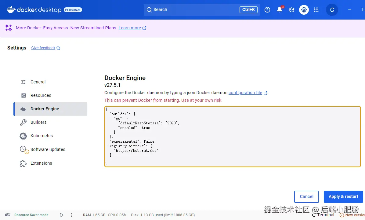Select Extensions in settings sidebar
The width and height of the screenshot is (365, 220).
coord(41,163)
